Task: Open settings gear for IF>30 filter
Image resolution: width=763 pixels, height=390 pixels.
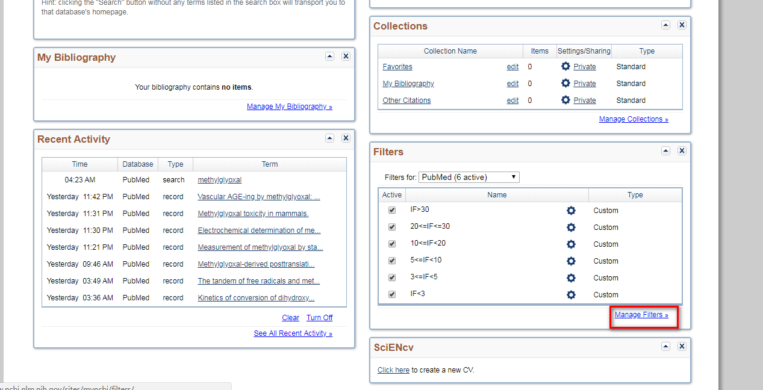Action: click(571, 211)
